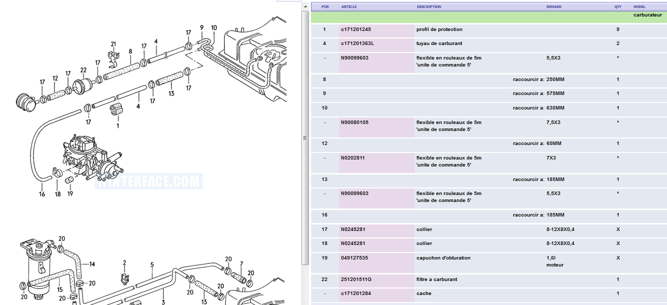Click callout 21 in the diagram
This screenshot has width=667, height=305.
[x=113, y=44]
